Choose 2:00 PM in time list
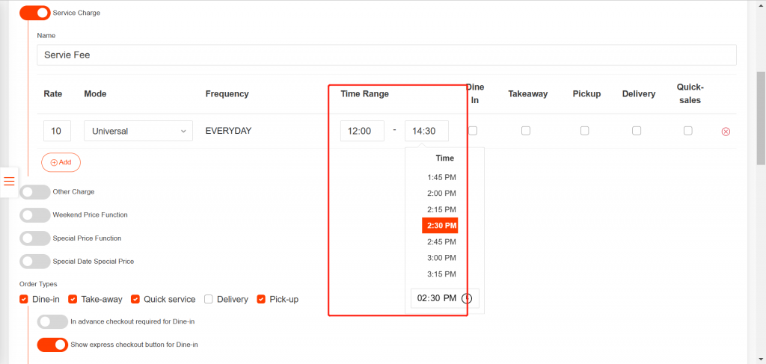Viewport: 766px width, 364px height. tap(441, 194)
